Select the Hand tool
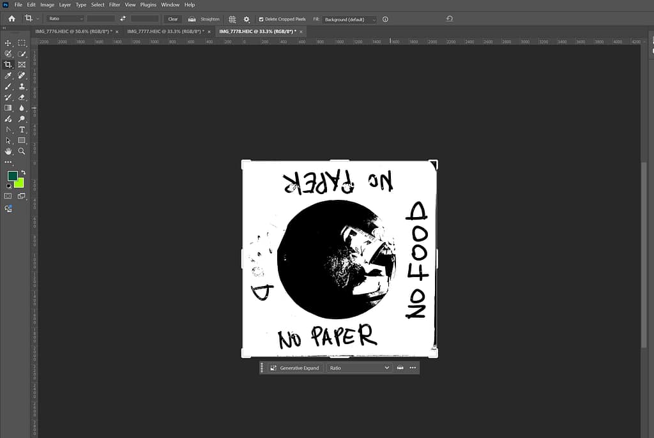654x438 pixels. pos(8,151)
